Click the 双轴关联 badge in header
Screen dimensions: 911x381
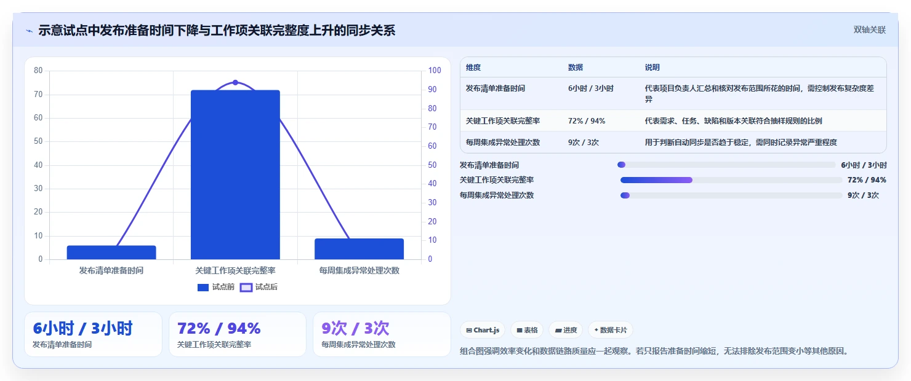click(x=869, y=30)
